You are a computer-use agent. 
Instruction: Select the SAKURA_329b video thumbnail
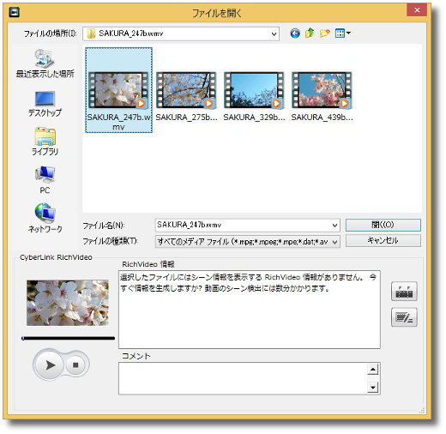pyautogui.click(x=254, y=97)
